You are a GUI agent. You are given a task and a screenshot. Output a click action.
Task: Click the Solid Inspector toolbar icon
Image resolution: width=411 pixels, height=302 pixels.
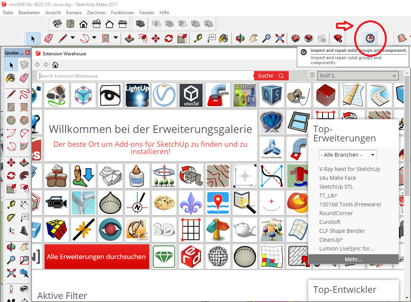[x=369, y=38]
